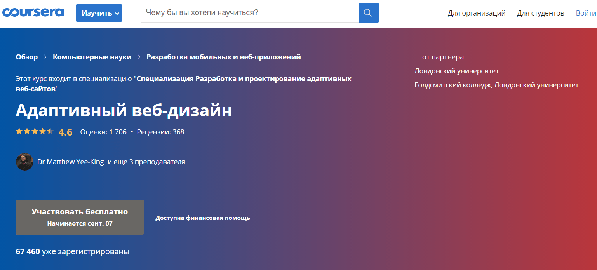Click the five-star rating icons
Screen dimensions: 597x270
[x=35, y=132]
